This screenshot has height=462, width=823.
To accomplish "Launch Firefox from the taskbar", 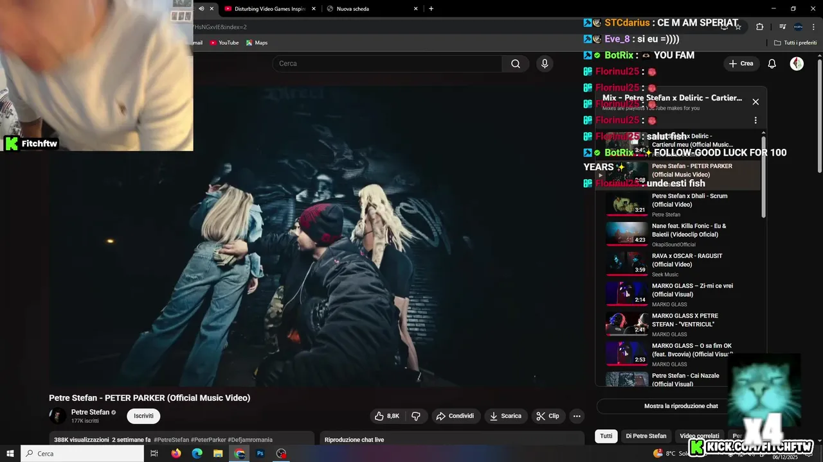I will coord(176,454).
